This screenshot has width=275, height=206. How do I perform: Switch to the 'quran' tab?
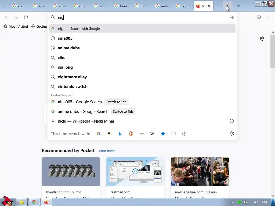click(x=81, y=6)
